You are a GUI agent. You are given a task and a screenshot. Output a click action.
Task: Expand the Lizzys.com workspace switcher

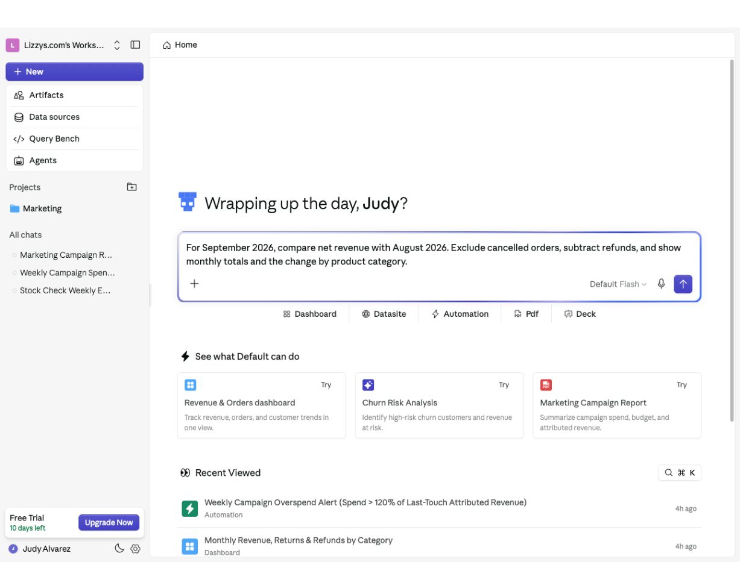[64, 45]
